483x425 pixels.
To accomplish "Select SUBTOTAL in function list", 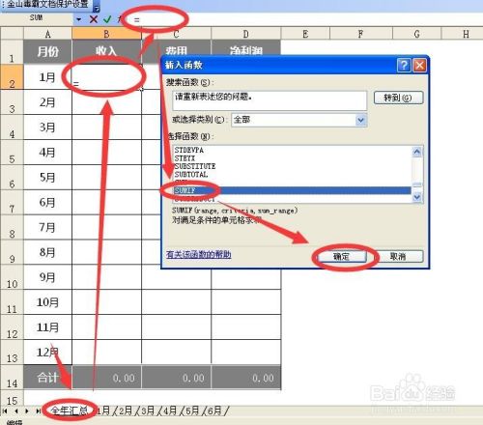I will pyautogui.click(x=191, y=174).
